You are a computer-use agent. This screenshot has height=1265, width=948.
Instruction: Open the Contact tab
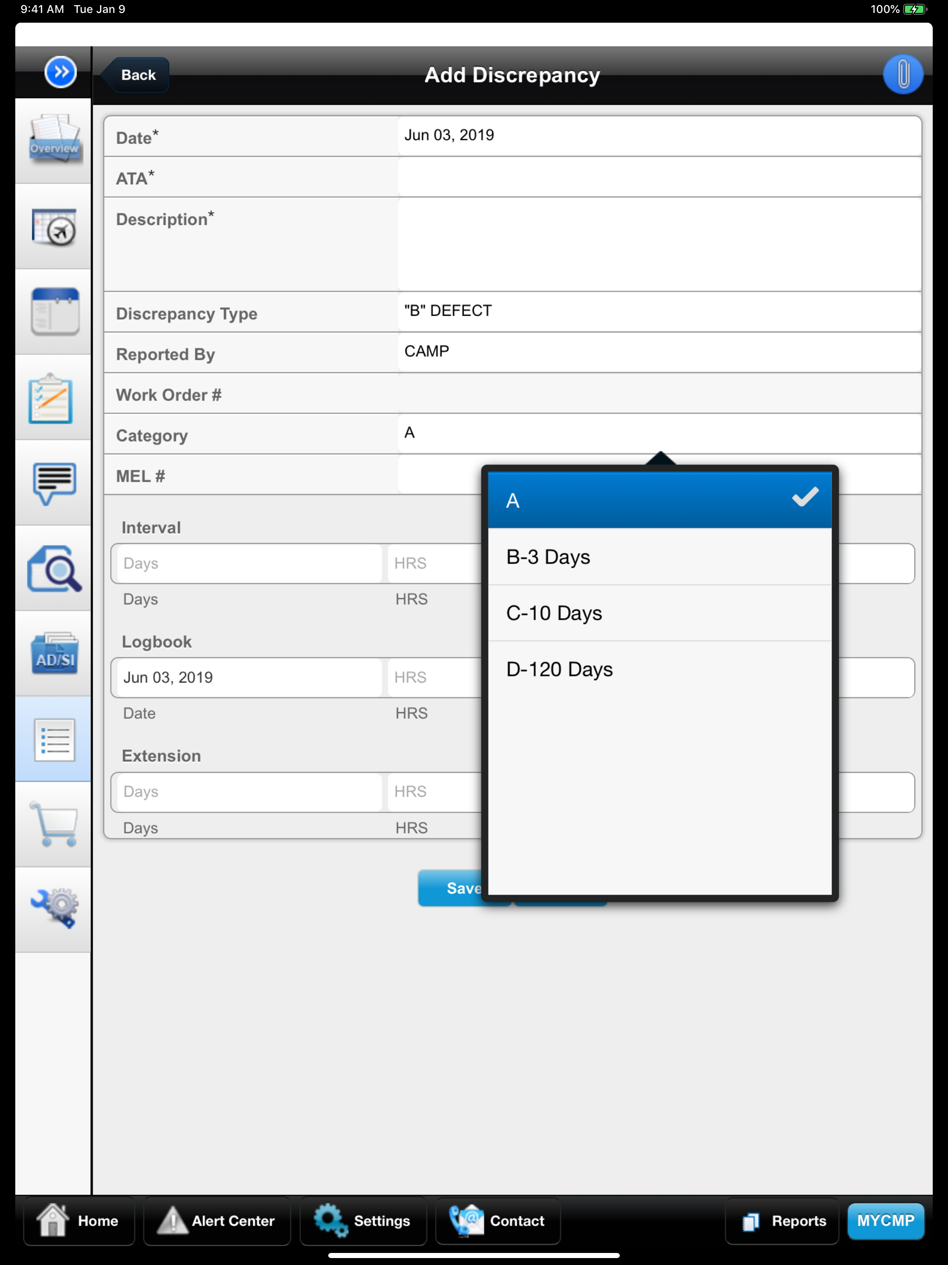[498, 1221]
